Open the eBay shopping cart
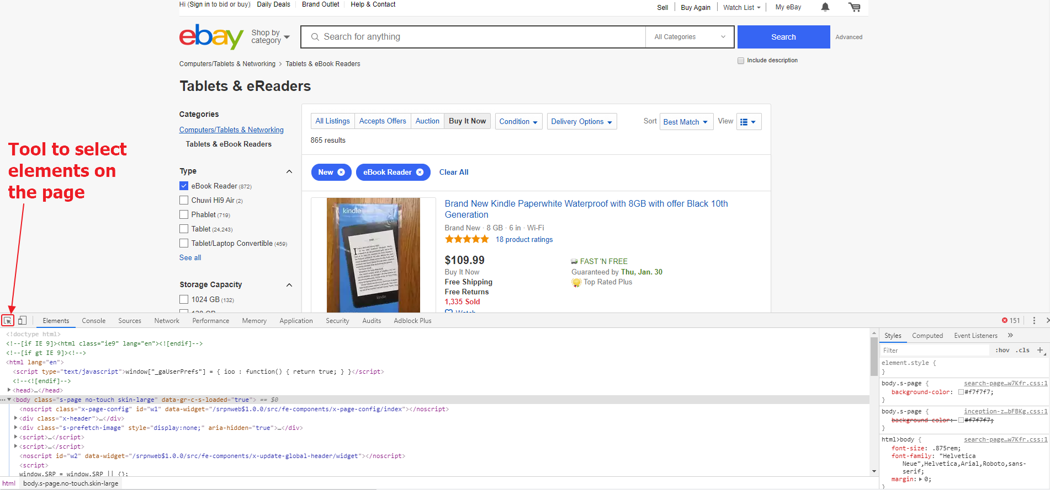 pos(855,7)
